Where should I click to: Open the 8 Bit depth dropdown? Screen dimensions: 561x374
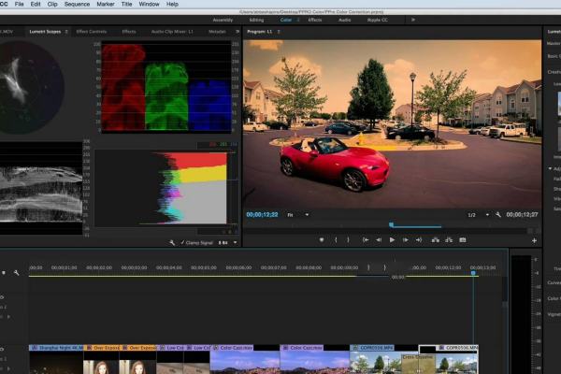(x=227, y=242)
